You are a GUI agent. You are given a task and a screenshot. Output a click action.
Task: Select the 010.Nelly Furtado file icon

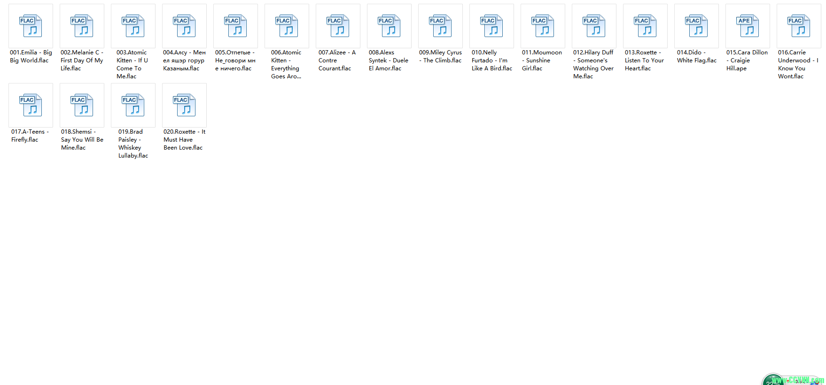(491, 26)
